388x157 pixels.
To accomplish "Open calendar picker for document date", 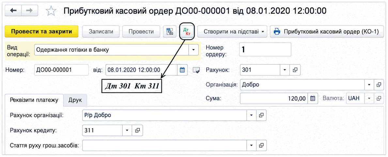I will [182, 70].
